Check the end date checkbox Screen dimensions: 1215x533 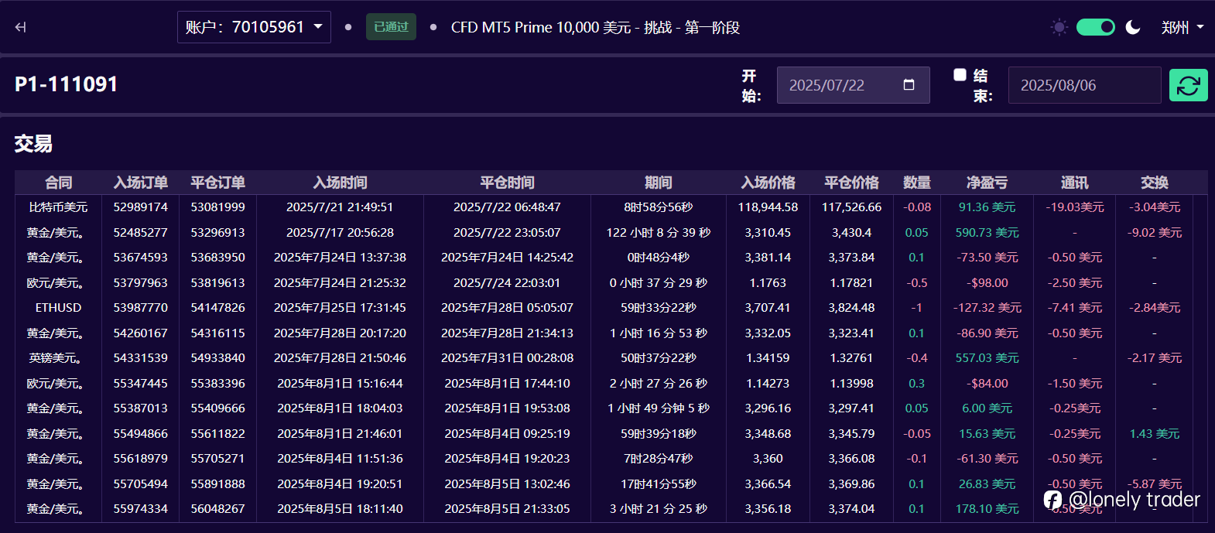point(960,75)
